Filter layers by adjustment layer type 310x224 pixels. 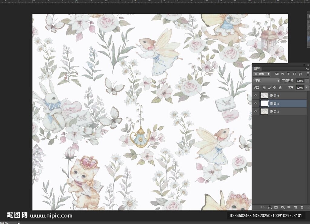click(x=282, y=74)
